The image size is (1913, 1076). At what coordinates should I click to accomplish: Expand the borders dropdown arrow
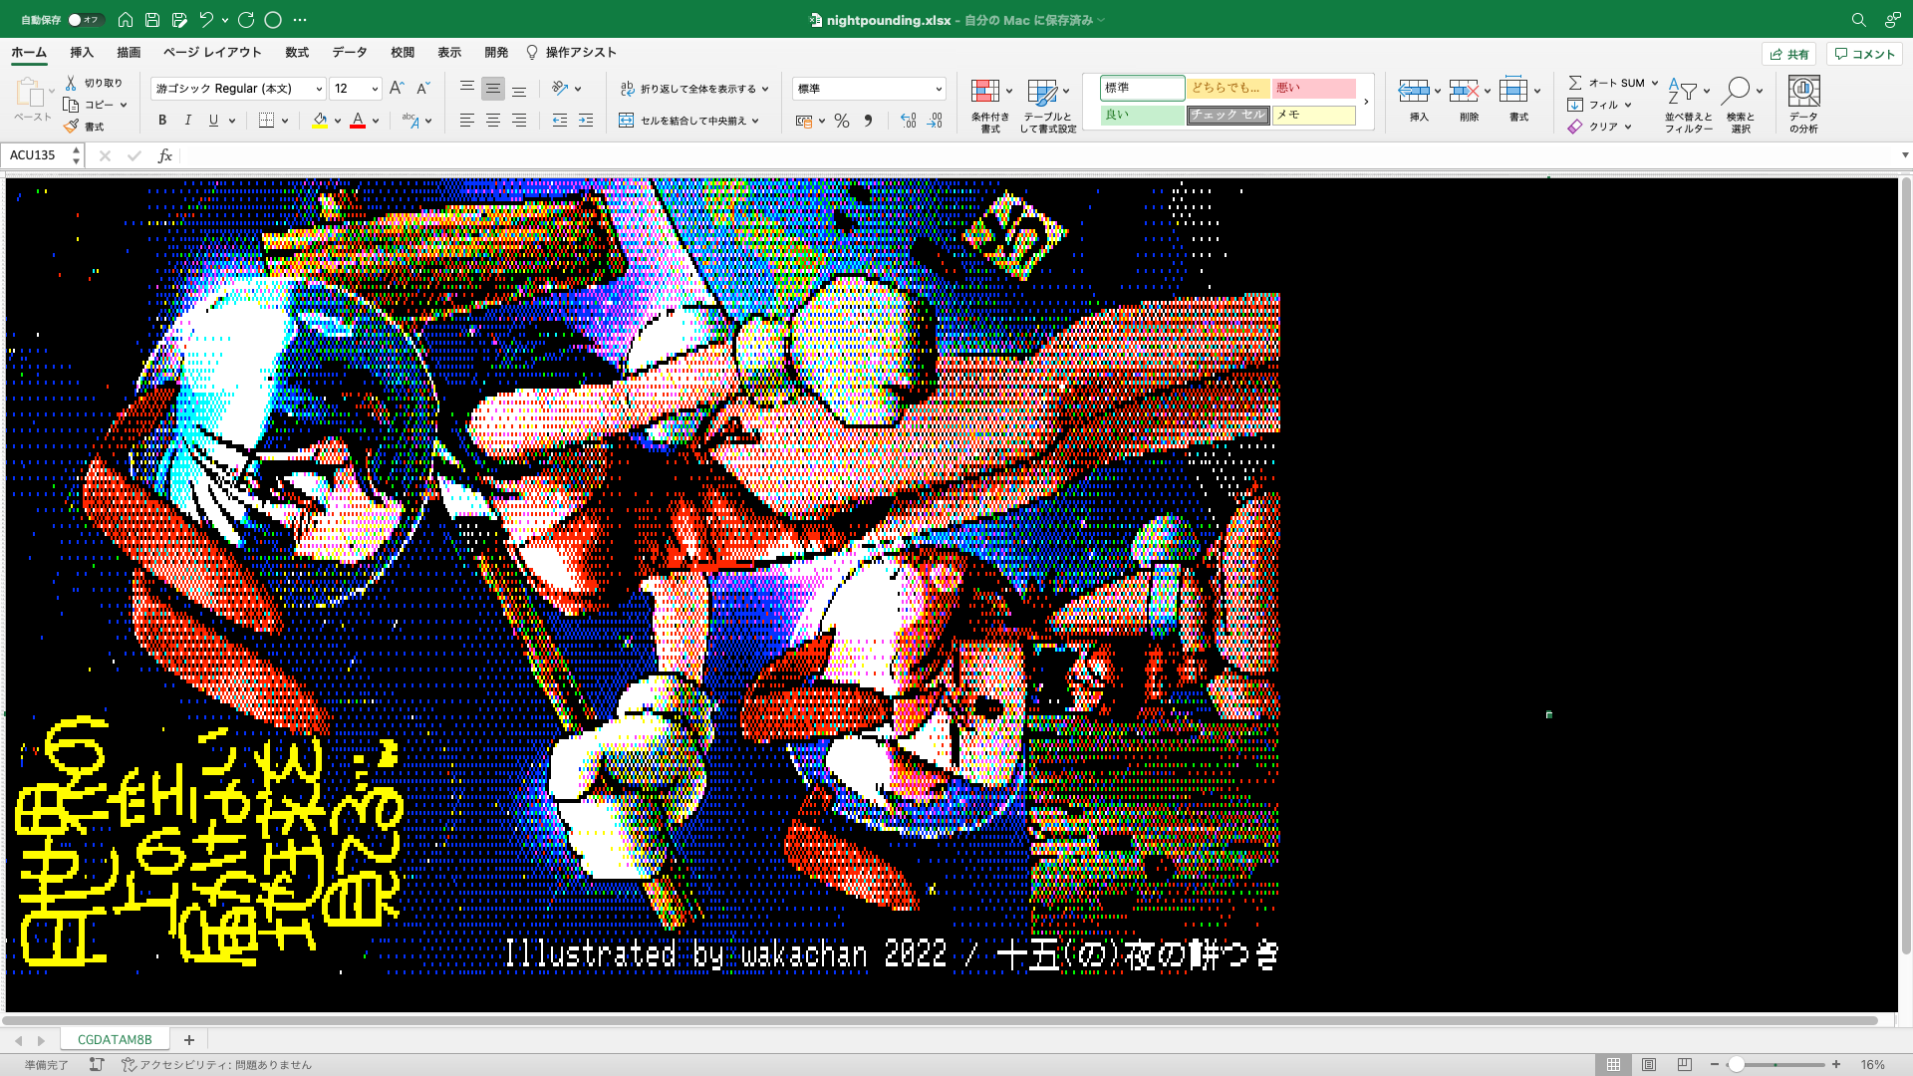point(285,121)
